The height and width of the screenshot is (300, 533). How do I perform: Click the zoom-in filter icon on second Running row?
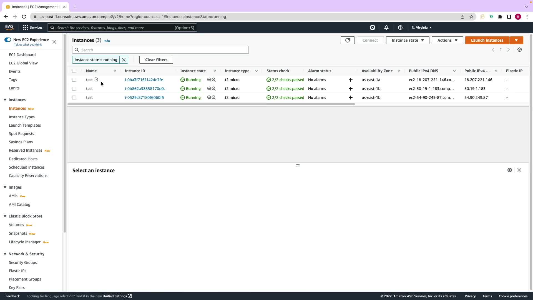click(x=209, y=89)
